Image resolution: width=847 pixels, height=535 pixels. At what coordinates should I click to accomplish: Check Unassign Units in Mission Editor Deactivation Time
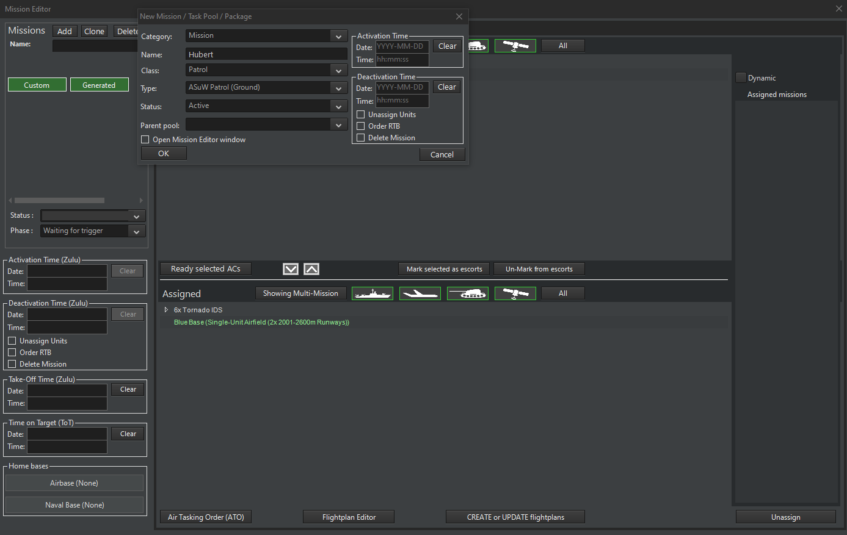tap(12, 341)
